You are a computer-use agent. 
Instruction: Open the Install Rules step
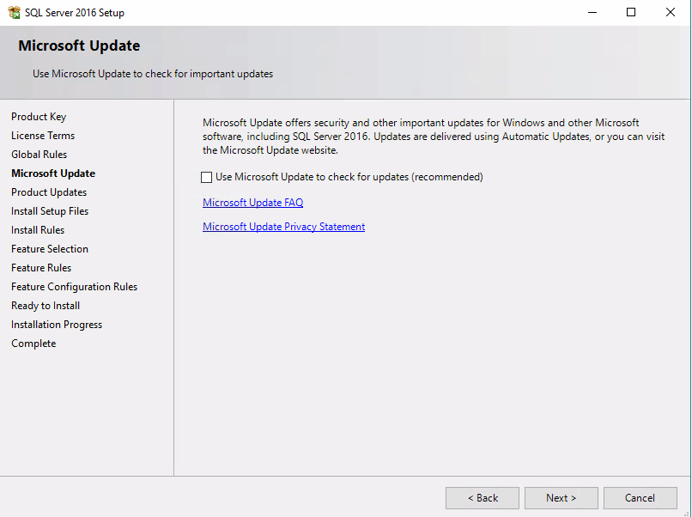click(37, 229)
